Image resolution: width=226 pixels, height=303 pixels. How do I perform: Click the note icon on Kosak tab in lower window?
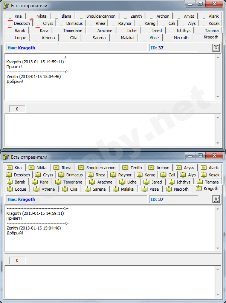click(x=203, y=174)
